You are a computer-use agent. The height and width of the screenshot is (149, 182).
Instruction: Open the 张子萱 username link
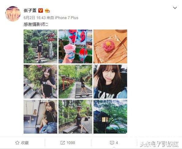[x=30, y=10]
